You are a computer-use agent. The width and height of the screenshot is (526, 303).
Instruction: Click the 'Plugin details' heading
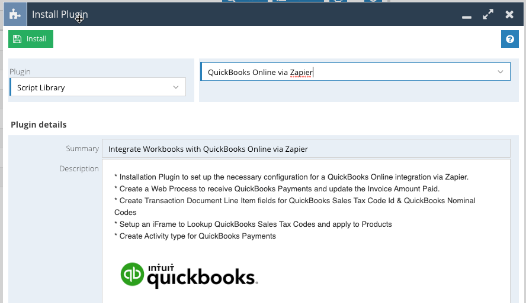point(39,125)
